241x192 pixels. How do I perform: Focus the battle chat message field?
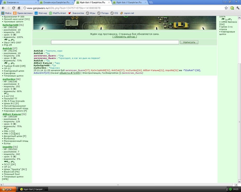pyautogui.click(x=115, y=42)
